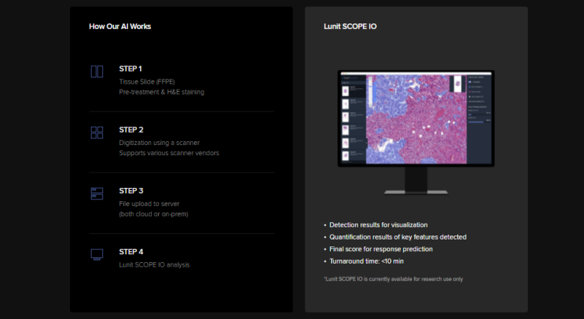Image resolution: width=584 pixels, height=319 pixels.
Task: Click 'Tissue Slide (FFPE)' text
Action: [x=146, y=82]
